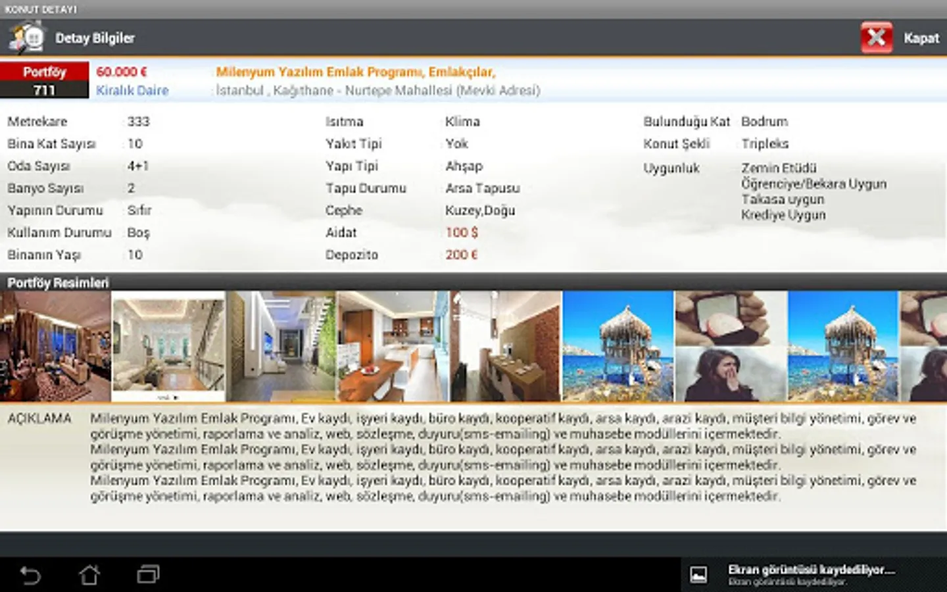947x592 pixels.
Task: Click the orange "Milenyum Yazılım Emlak Programı, Emlakçılar," title
Action: [356, 72]
